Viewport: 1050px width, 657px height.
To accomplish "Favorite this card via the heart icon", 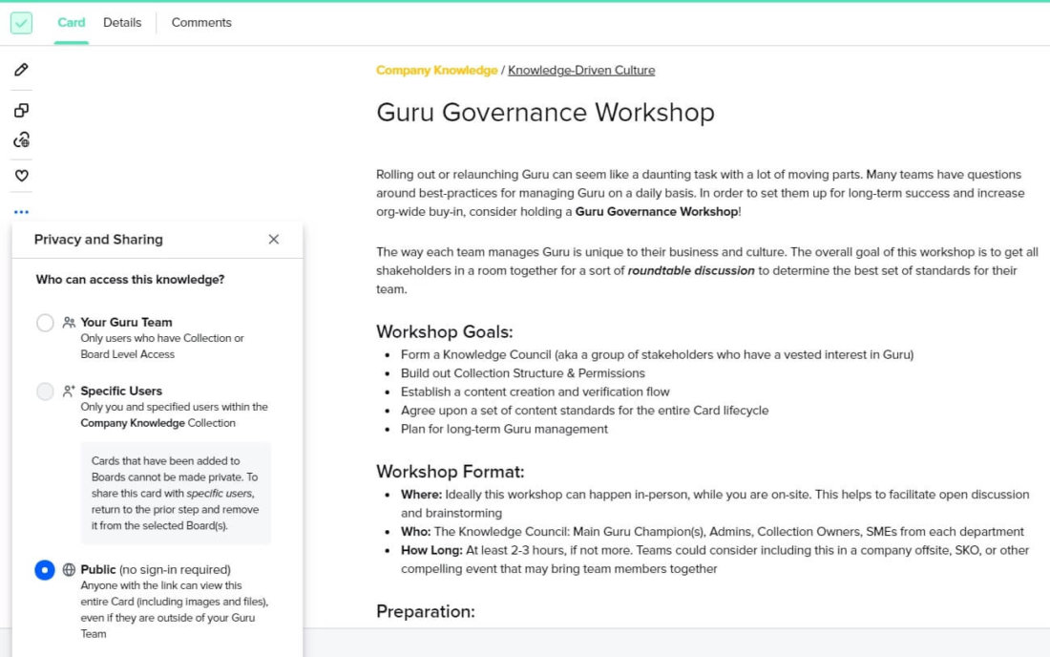I will click(x=21, y=175).
